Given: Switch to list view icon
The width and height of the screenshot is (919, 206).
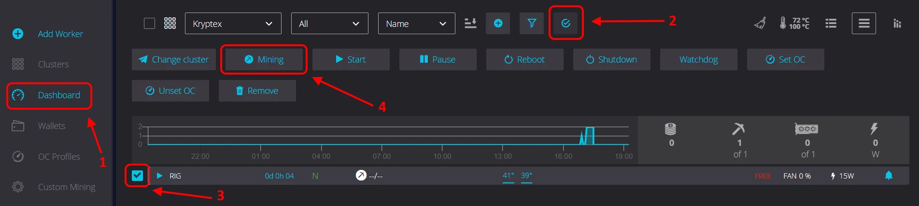Looking at the screenshot, I should (831, 24).
